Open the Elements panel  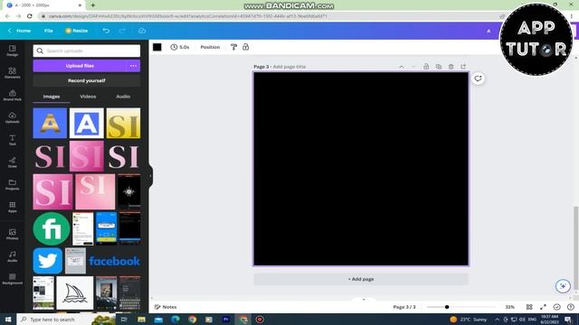12,73
